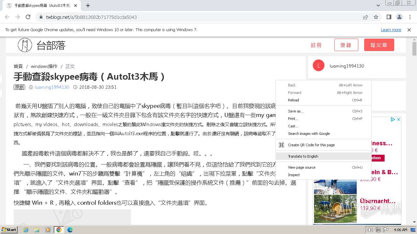Click the 登錄 login button
The height and width of the screenshot is (234, 417).
(x=346, y=45)
